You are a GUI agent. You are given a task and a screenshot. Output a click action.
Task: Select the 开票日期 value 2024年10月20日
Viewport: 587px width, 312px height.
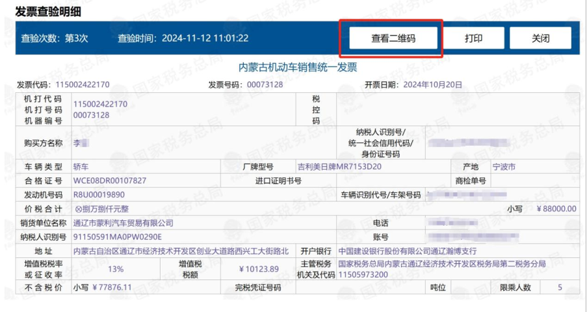(432, 85)
